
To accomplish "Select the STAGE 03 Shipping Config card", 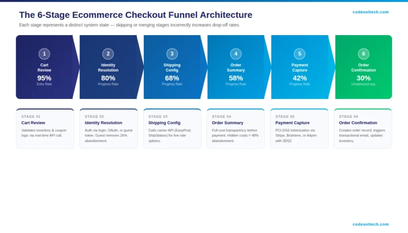I will point(172,128).
